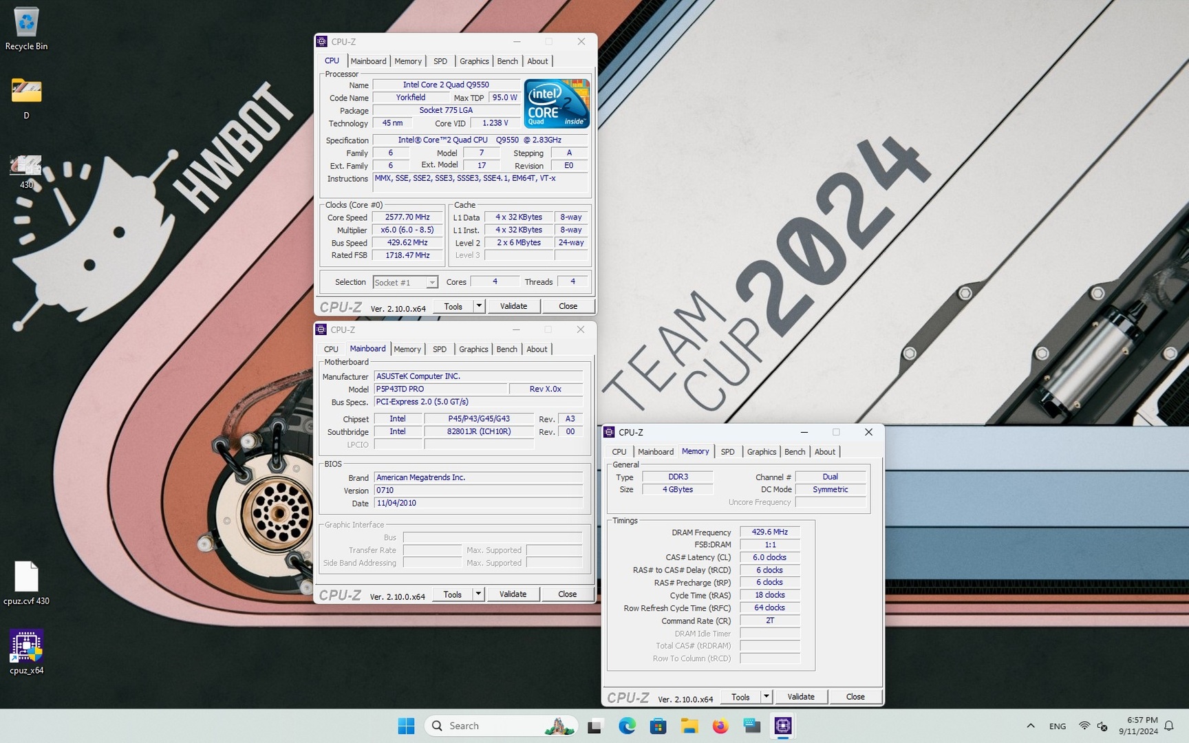Launch Microsoft Edge from the taskbar

point(627,726)
